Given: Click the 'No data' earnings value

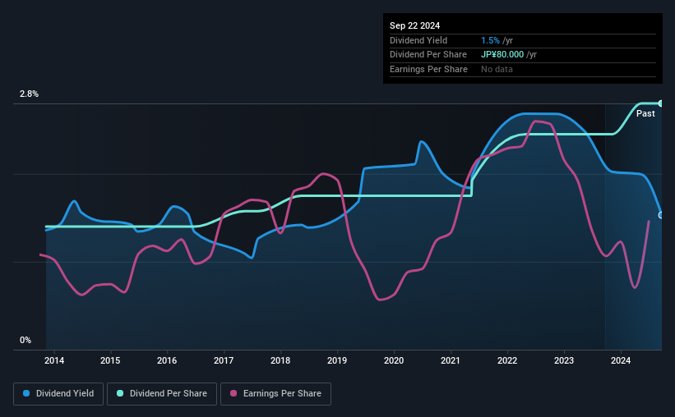Looking at the screenshot, I should tap(497, 69).
